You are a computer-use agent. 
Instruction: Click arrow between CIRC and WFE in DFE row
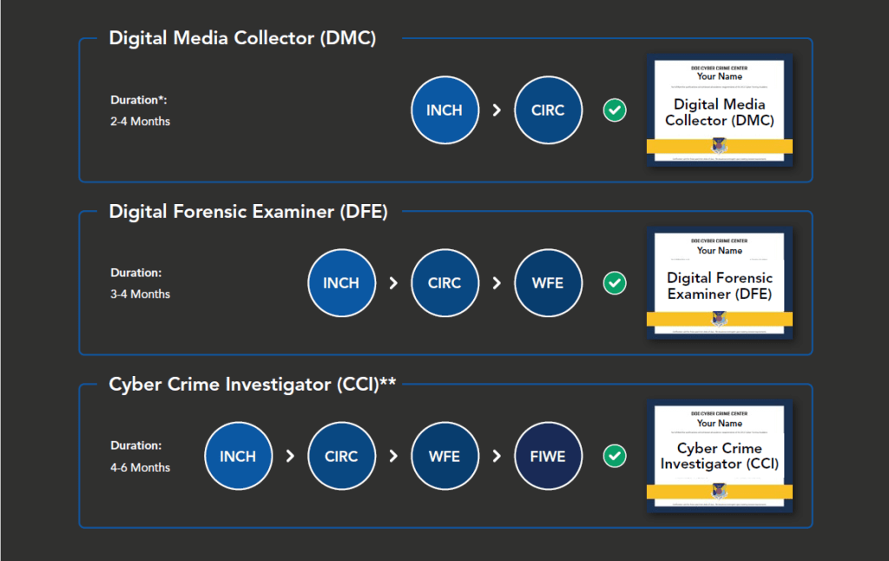497,283
